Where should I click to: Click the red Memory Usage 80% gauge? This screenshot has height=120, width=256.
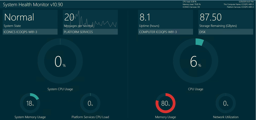point(165,103)
